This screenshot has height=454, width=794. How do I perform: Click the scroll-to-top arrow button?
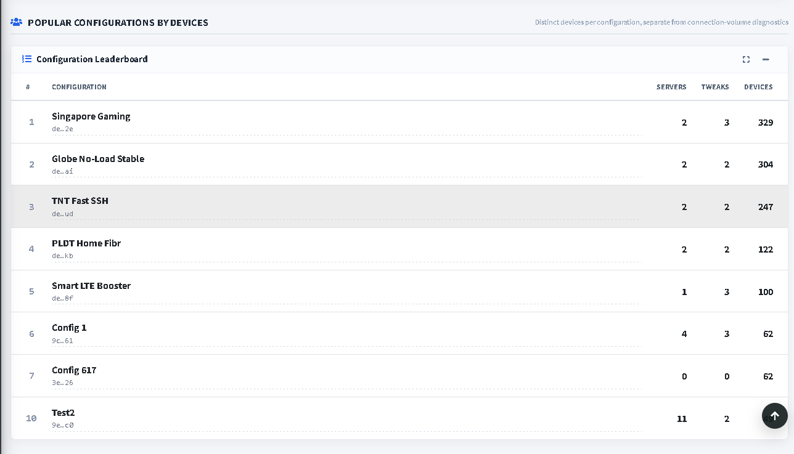coord(775,416)
